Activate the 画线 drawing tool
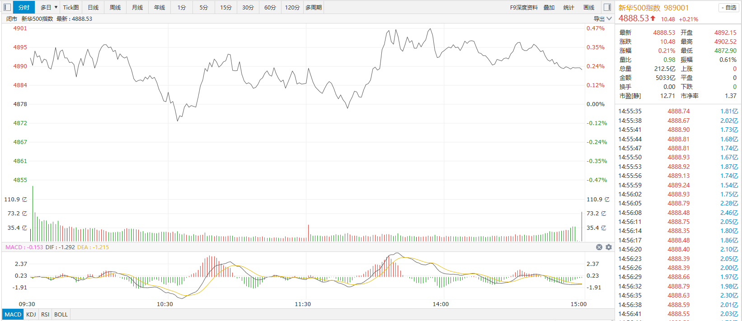 point(589,7)
